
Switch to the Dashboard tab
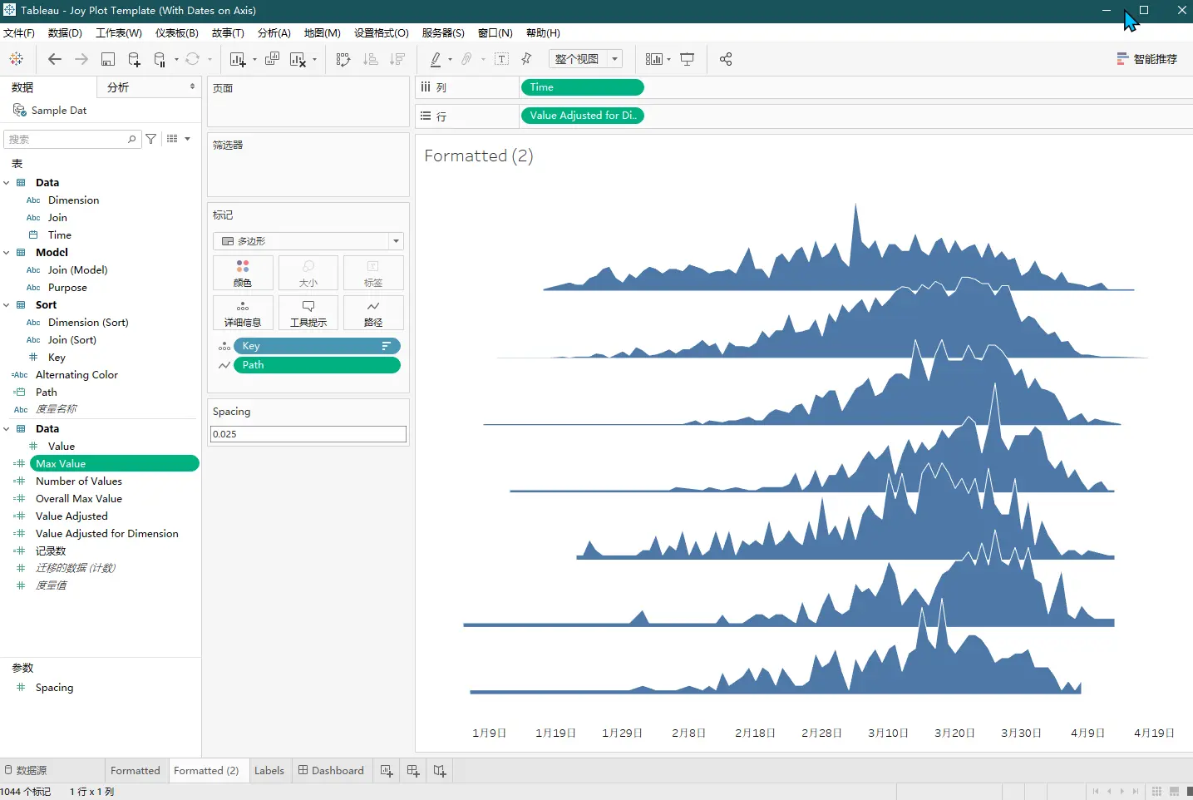tap(331, 771)
